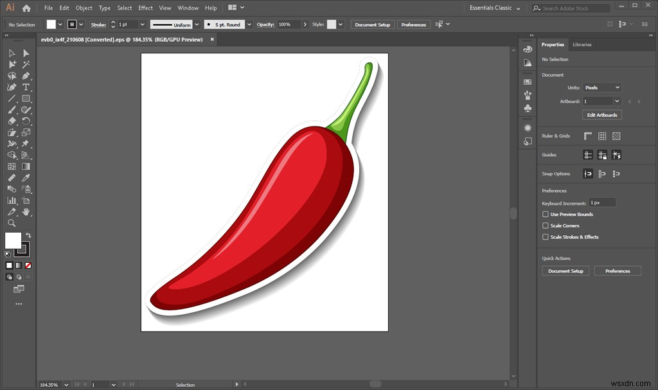Switch to the Libraries tab
Image resolution: width=658 pixels, height=390 pixels.
click(x=582, y=44)
